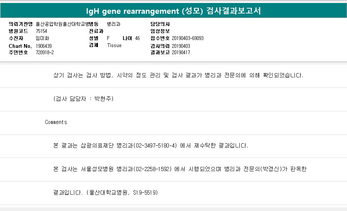Select receipt number 20190403-69093
The width and height of the screenshot is (347, 211).
(188, 38)
